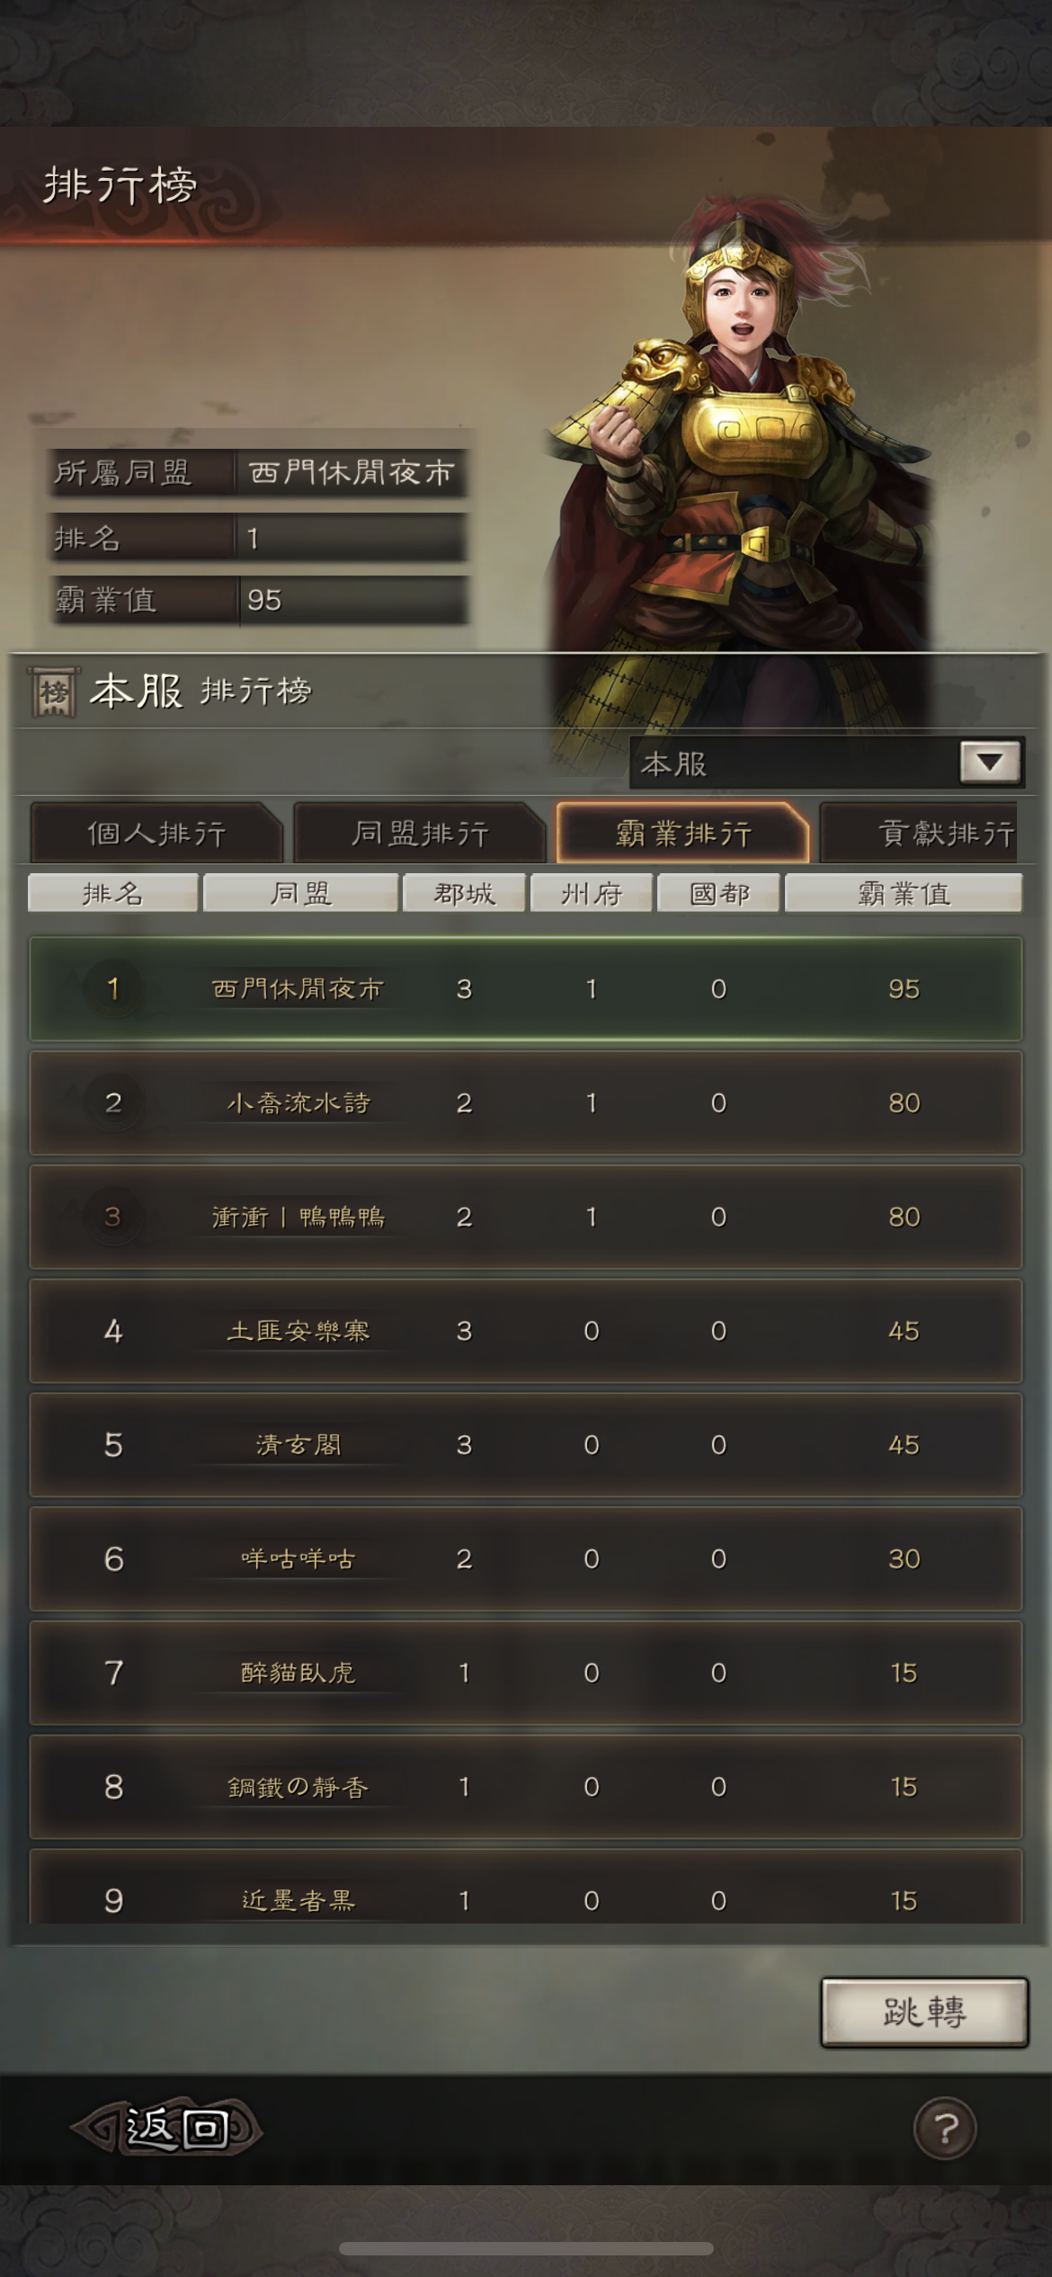Click the female general character portrait
Image resolution: width=1052 pixels, height=2277 pixels.
point(737,468)
